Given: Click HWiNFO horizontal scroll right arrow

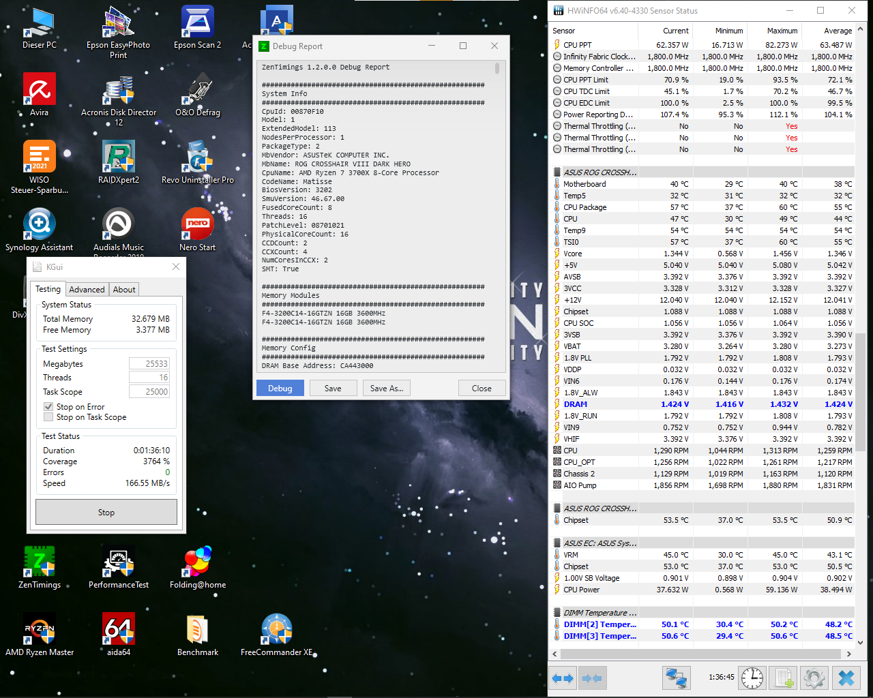Looking at the screenshot, I should coord(848,654).
